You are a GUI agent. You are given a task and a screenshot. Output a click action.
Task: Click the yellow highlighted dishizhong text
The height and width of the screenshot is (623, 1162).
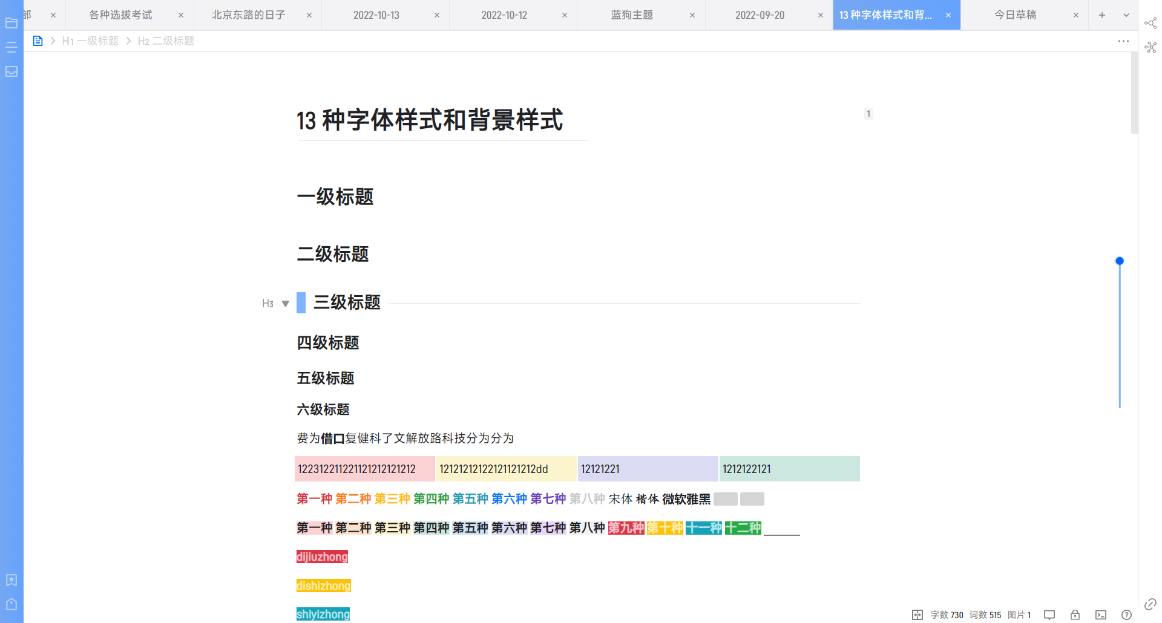(x=324, y=585)
